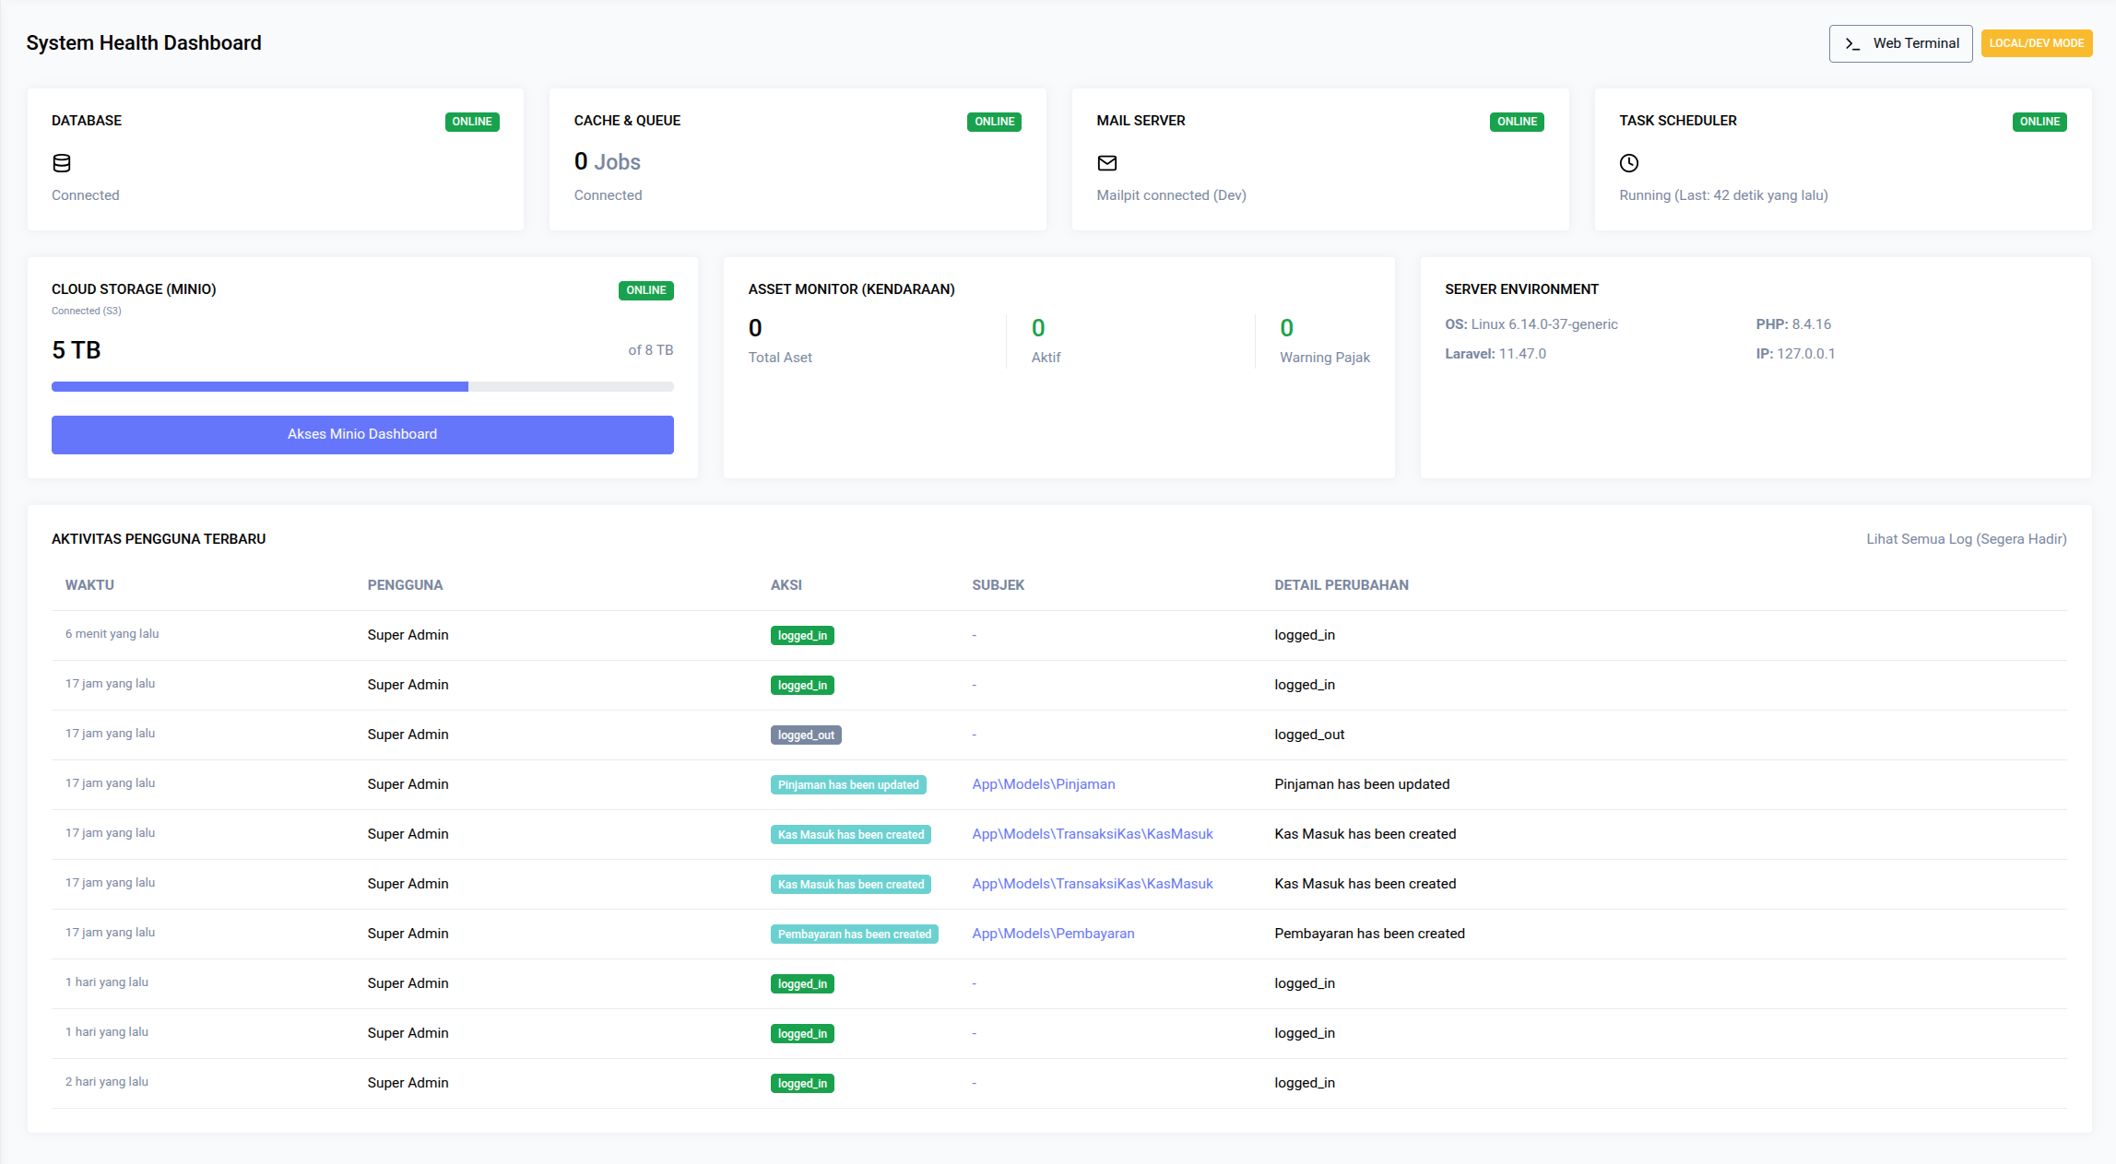Click the WAKTU column header
The width and height of the screenshot is (2116, 1164).
[x=89, y=585]
